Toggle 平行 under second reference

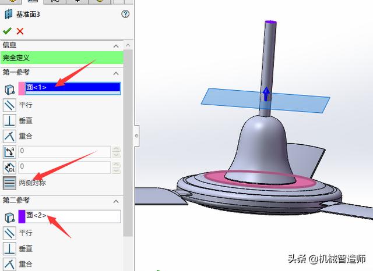coord(9,233)
